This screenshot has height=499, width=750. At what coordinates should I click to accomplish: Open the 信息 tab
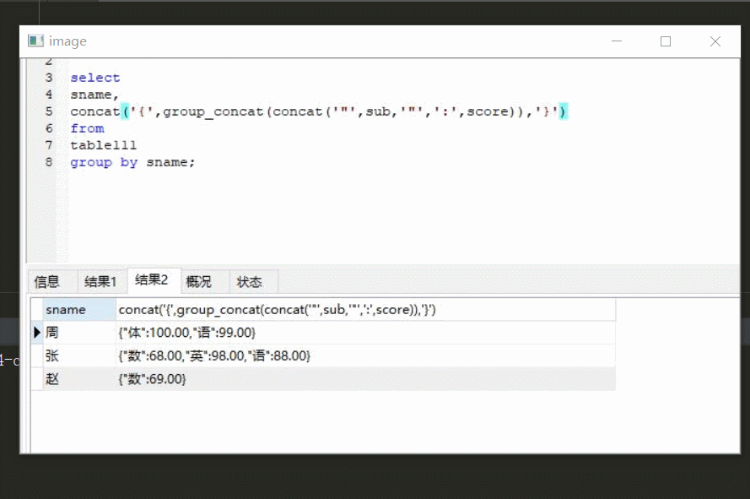(x=47, y=282)
